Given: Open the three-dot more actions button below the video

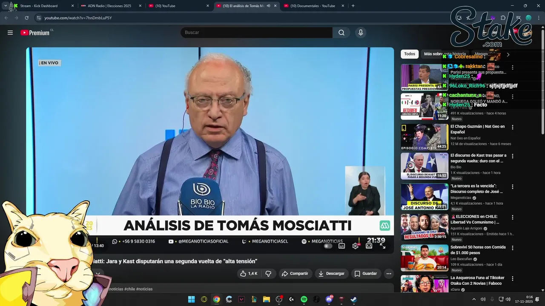Looking at the screenshot, I should tap(389, 274).
